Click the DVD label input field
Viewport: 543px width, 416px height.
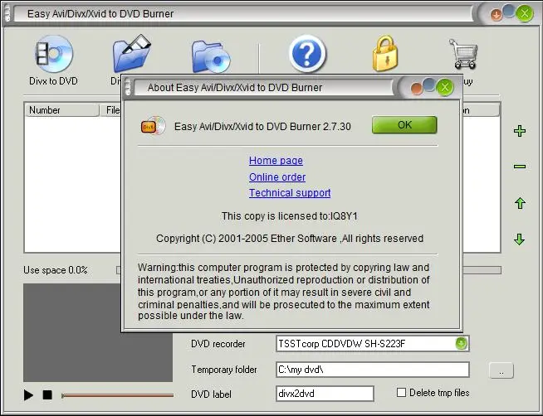pyautogui.click(x=325, y=394)
